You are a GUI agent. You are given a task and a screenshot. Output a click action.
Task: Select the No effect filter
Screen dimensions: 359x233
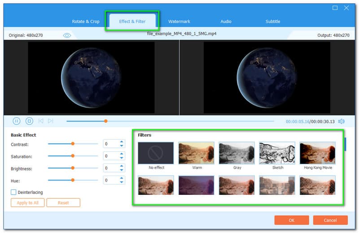point(156,153)
